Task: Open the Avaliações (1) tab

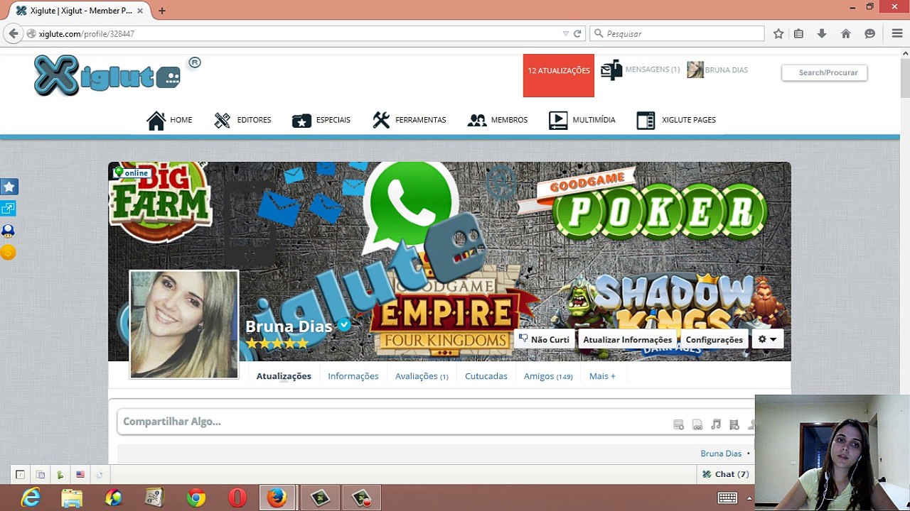Action: (x=422, y=376)
